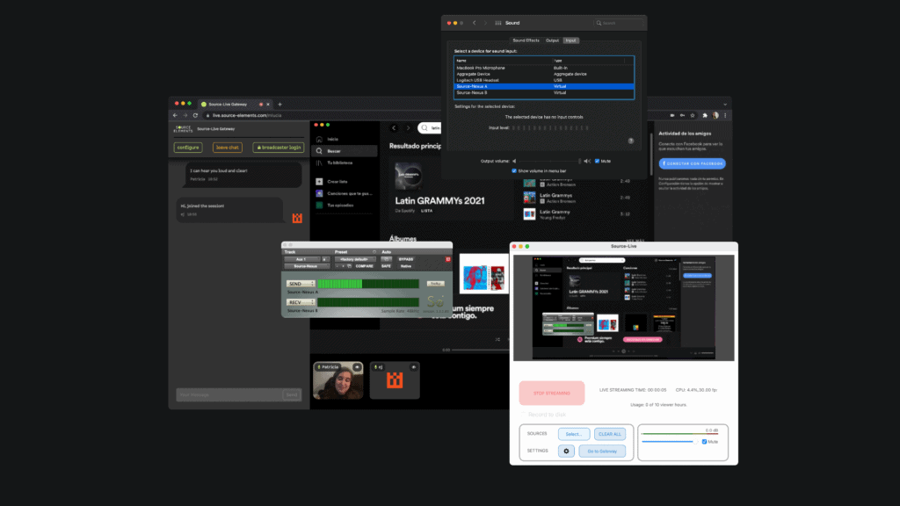
Task: Close the Source-Live Gateway browser tab
Action: 268,105
